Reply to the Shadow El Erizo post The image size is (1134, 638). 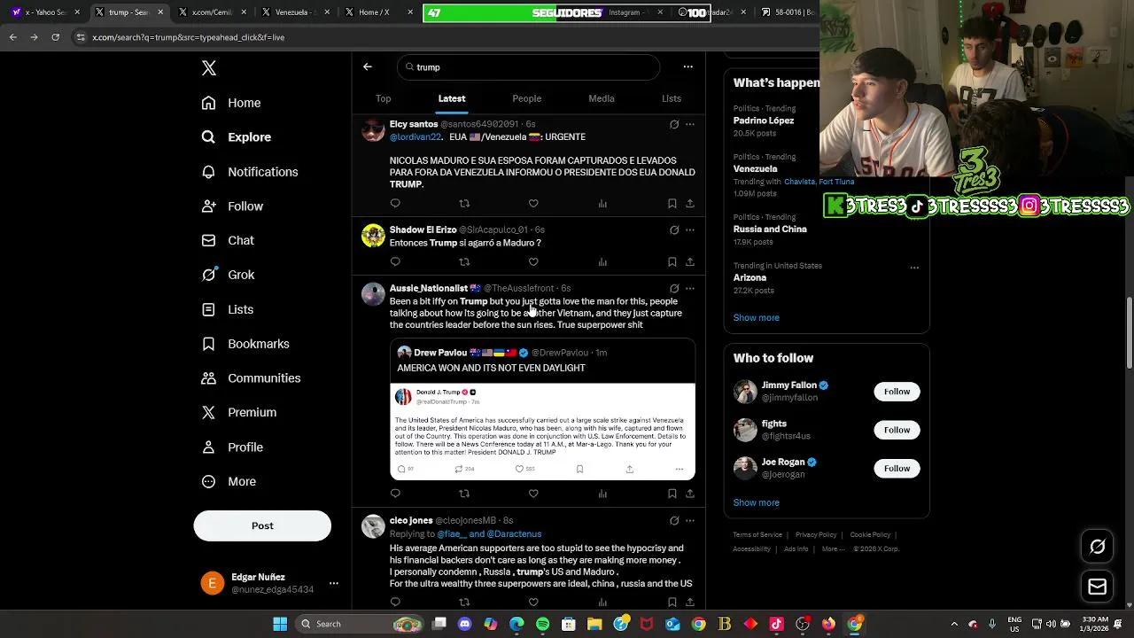coord(395,262)
